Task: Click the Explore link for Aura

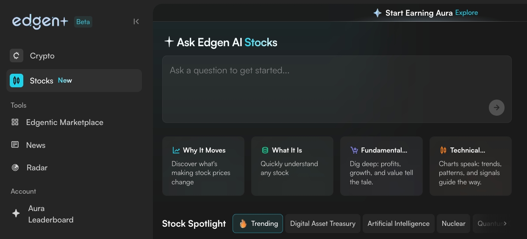Action: (x=466, y=13)
